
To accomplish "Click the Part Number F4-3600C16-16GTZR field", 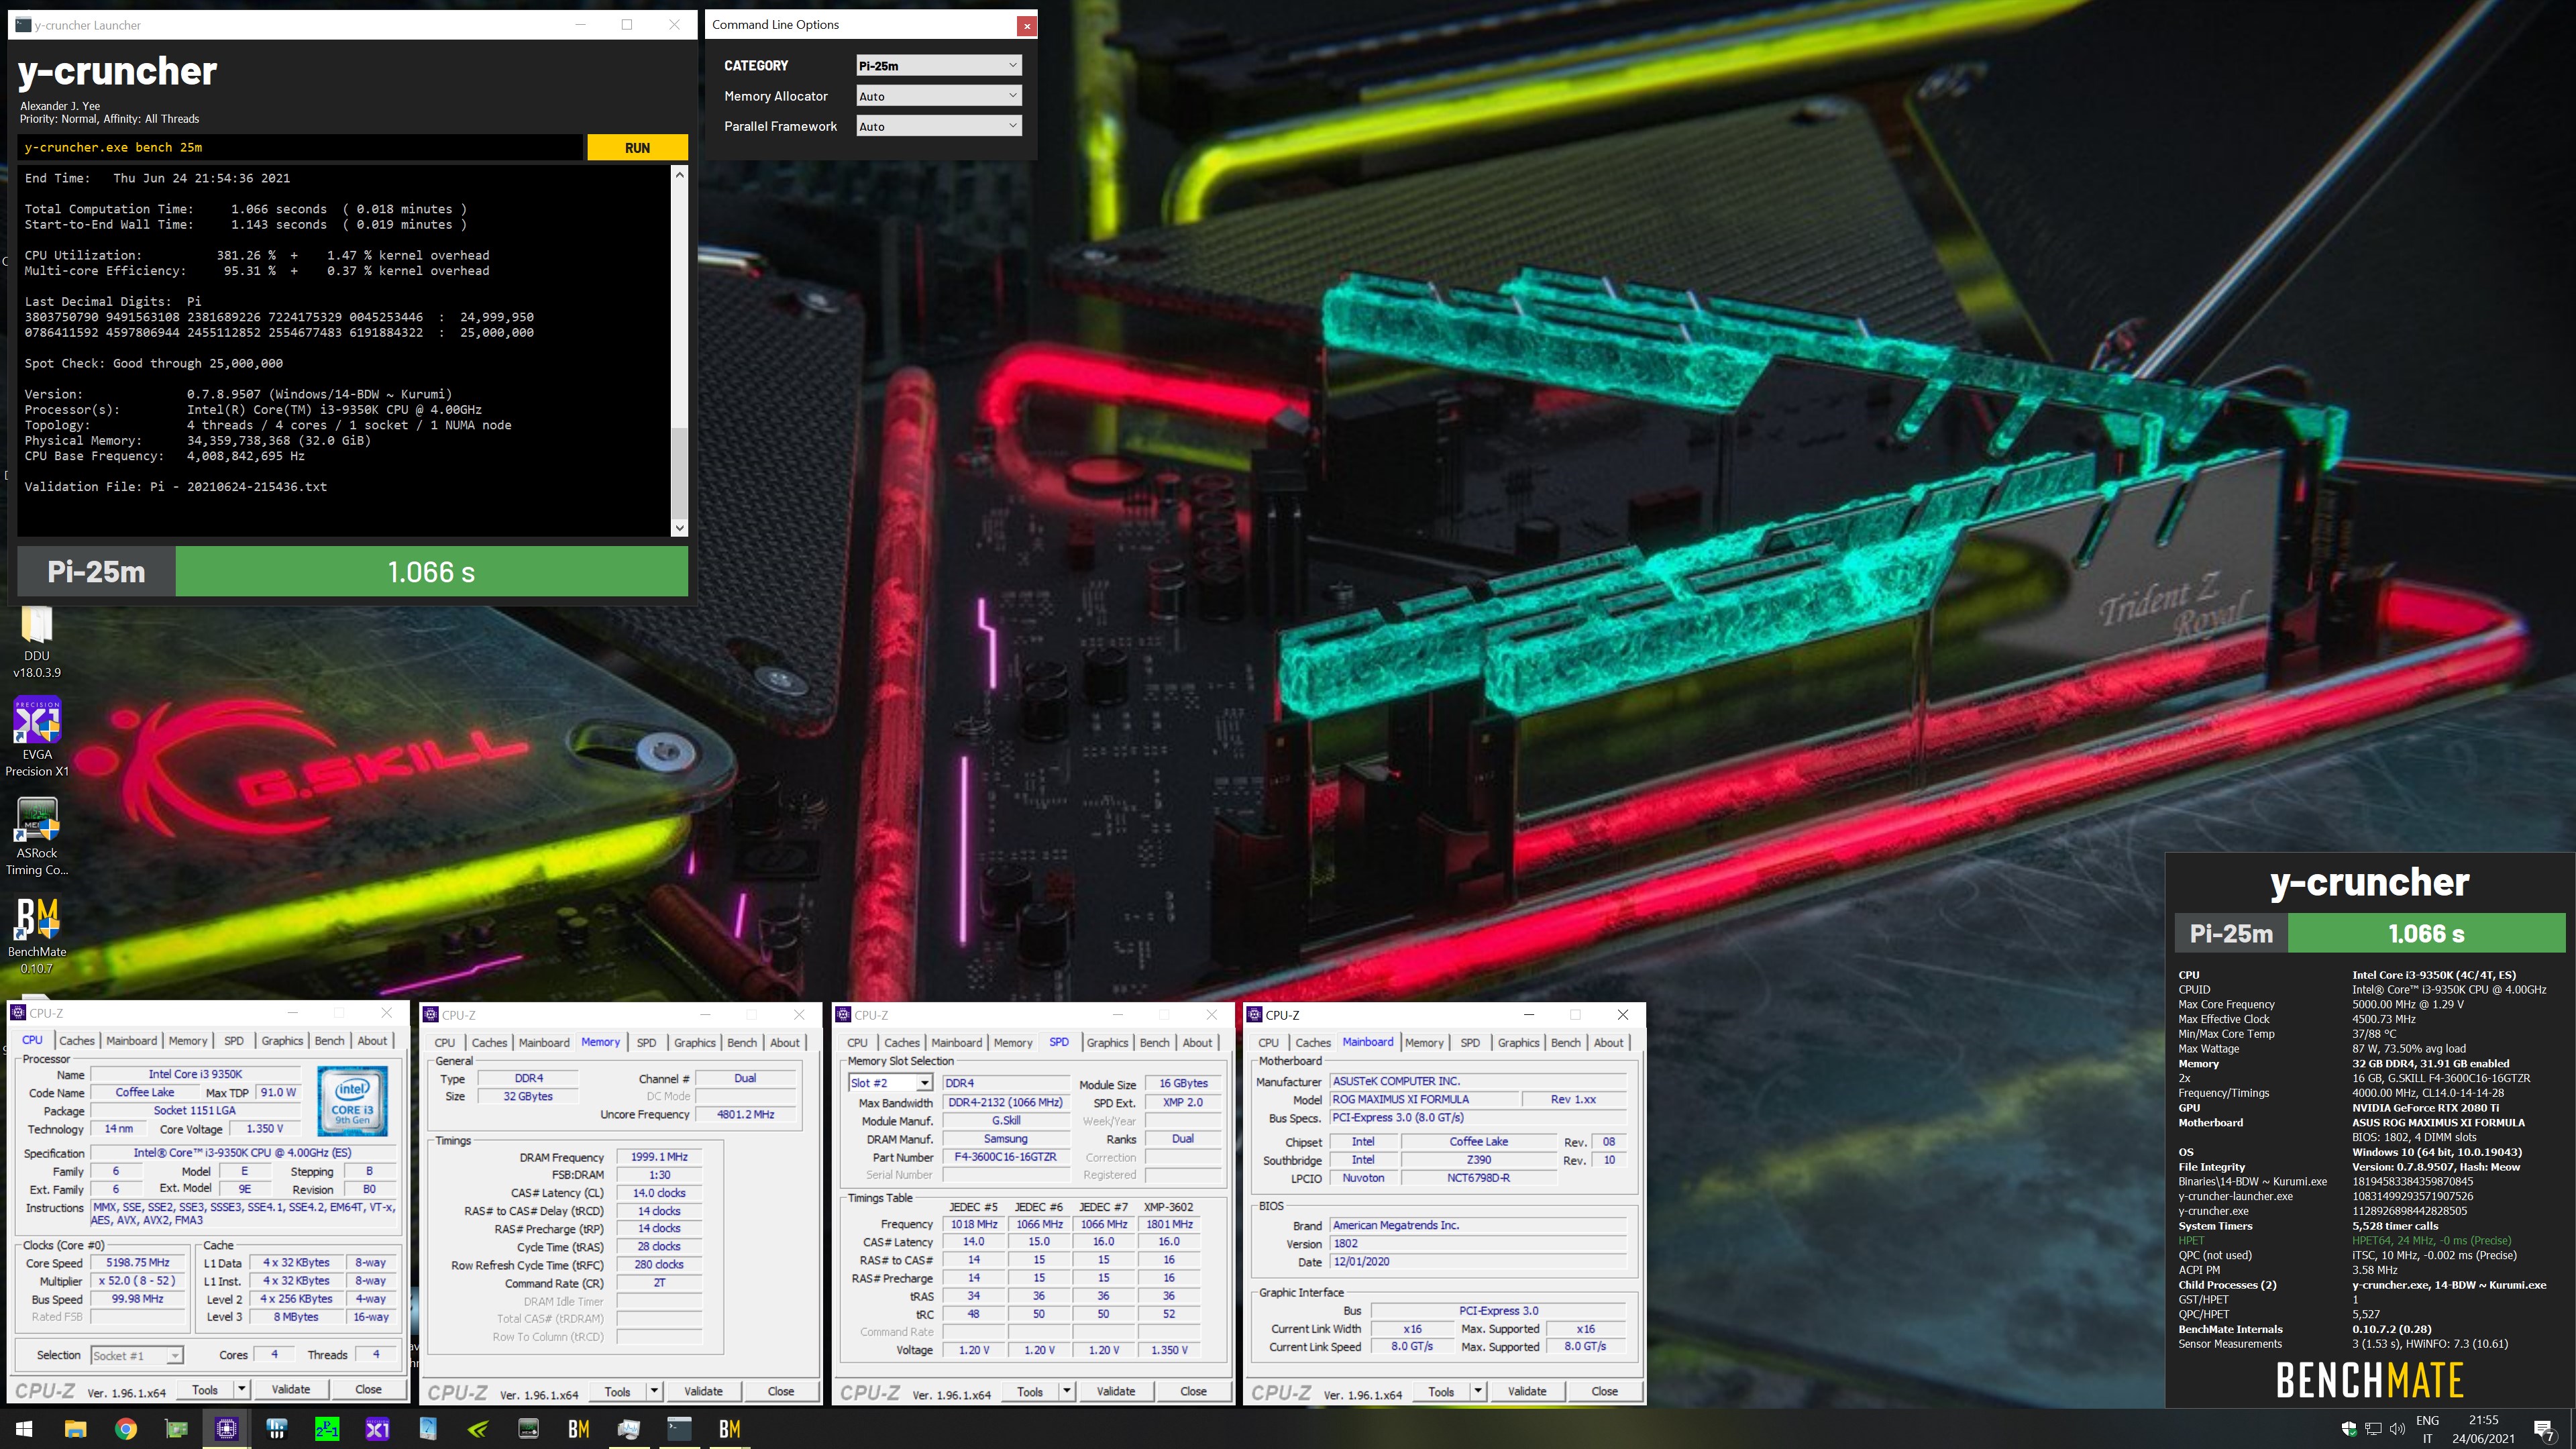I will [1006, 1157].
